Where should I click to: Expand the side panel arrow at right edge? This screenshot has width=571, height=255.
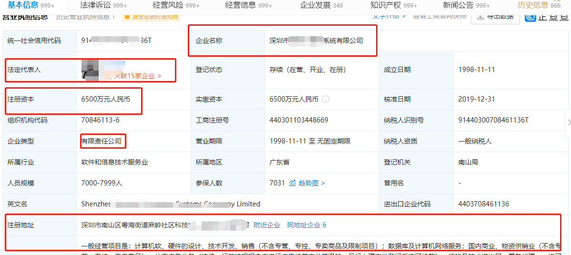coord(569,123)
